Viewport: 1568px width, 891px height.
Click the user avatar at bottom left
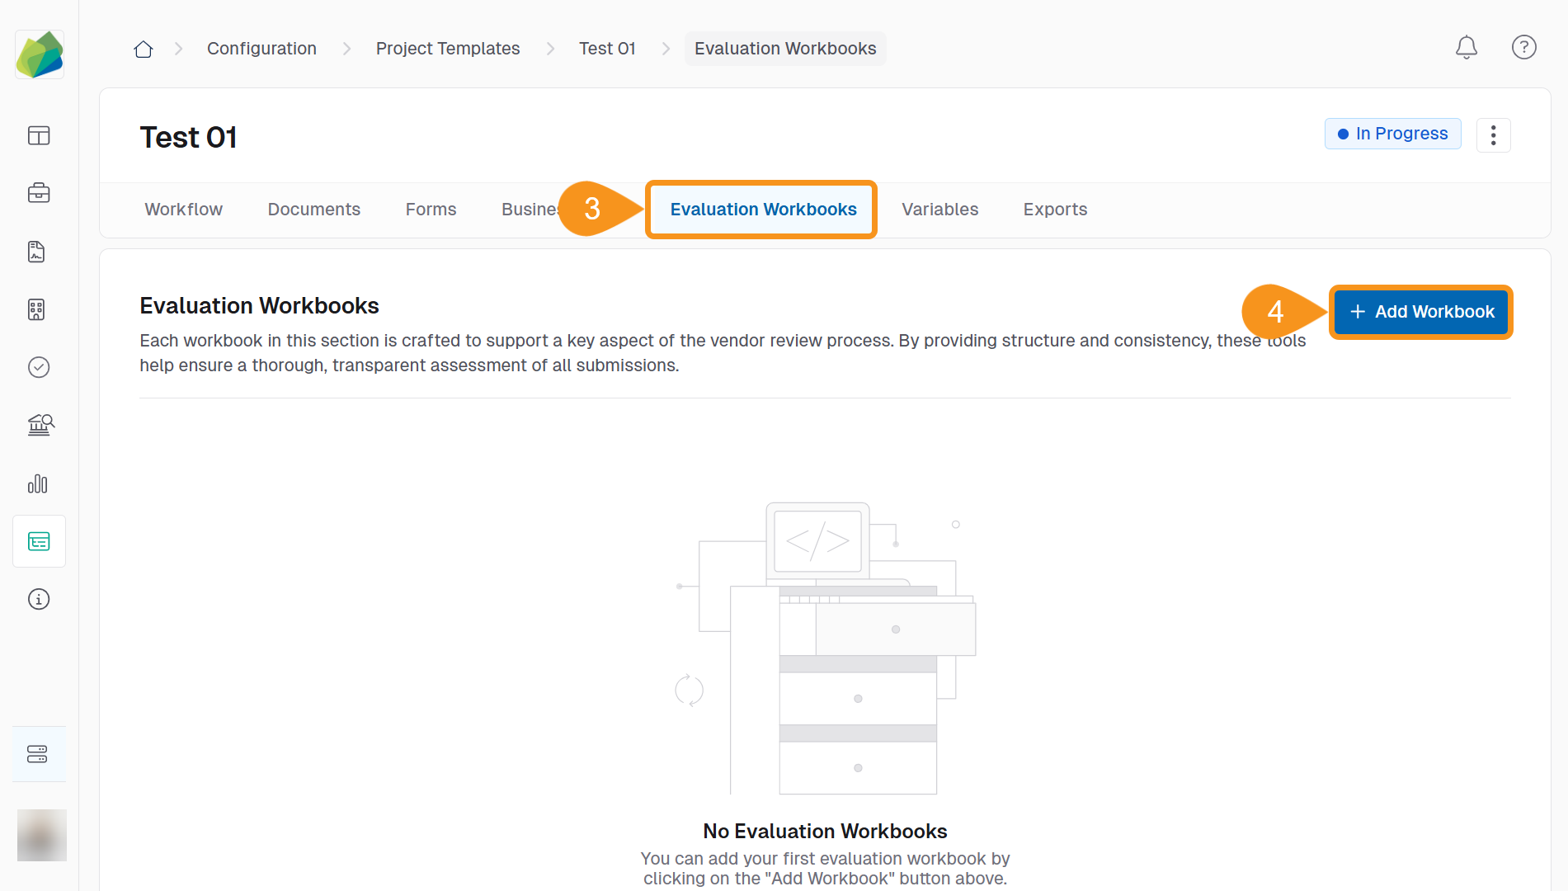(41, 835)
